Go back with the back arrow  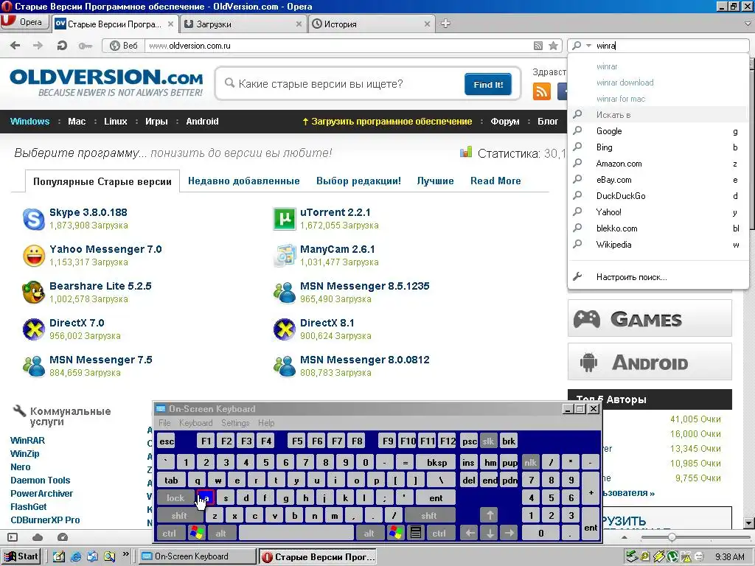coord(15,46)
